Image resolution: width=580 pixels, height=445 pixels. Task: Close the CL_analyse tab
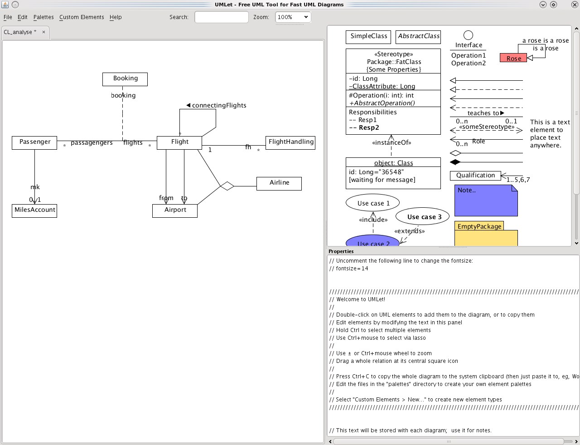43,32
